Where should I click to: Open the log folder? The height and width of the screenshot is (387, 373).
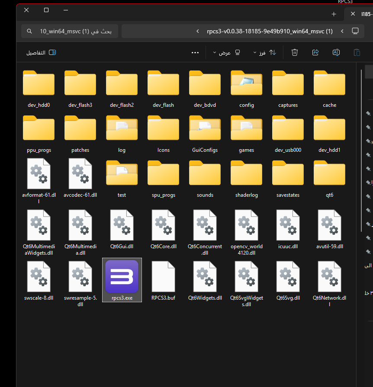[x=122, y=134]
